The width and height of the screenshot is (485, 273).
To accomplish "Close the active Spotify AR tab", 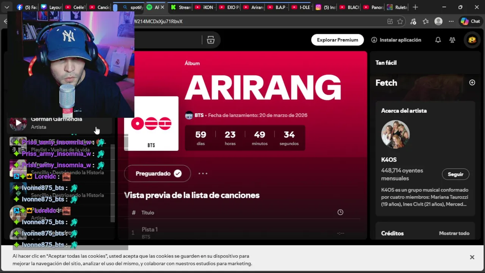I will pos(162,7).
